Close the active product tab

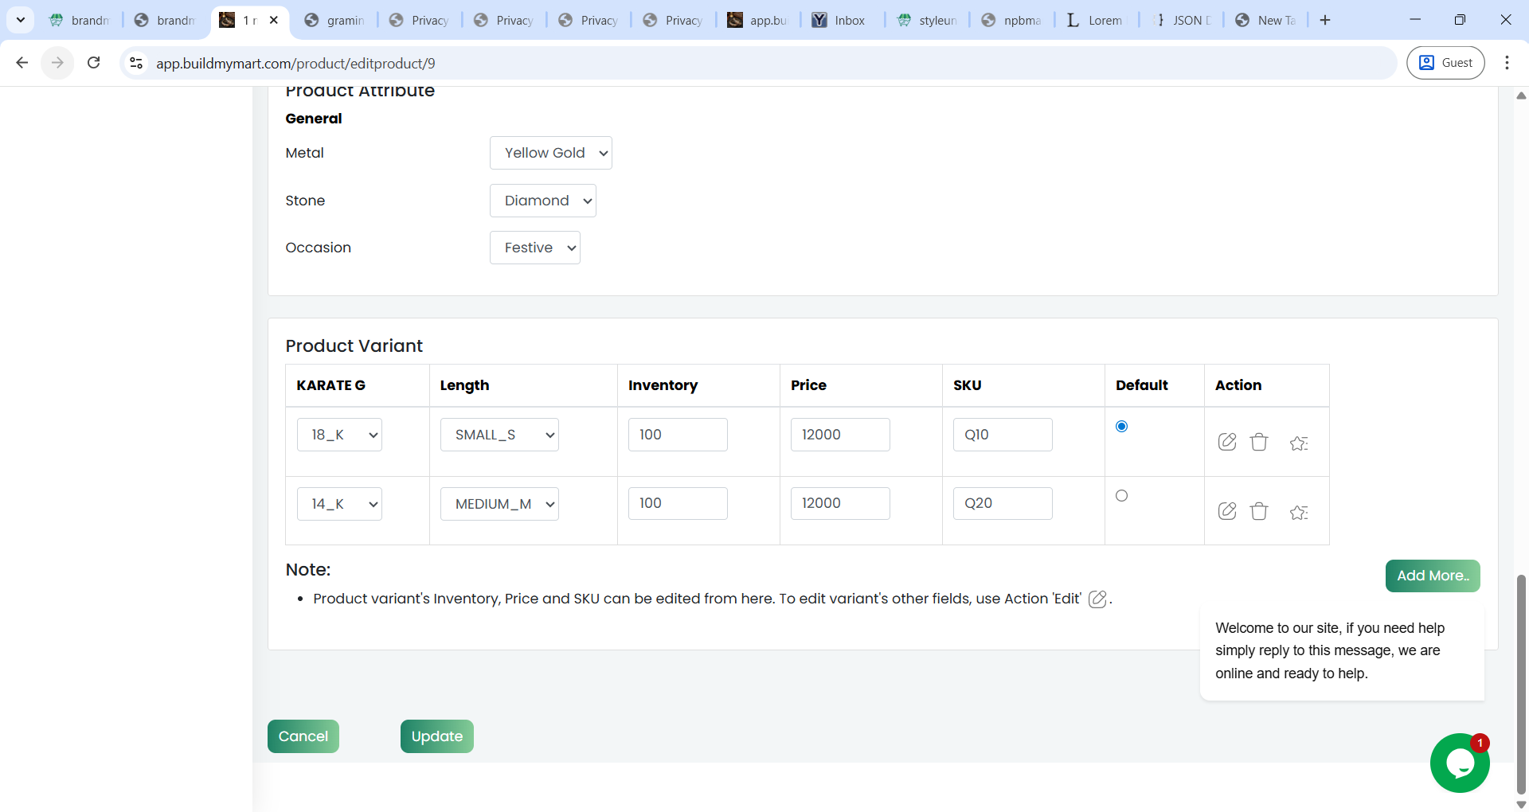(274, 20)
